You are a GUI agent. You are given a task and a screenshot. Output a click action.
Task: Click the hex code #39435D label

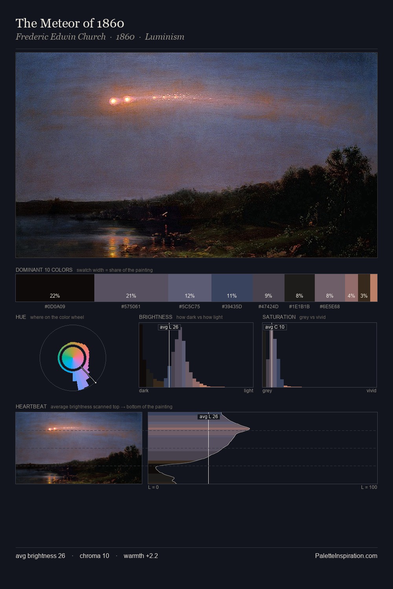click(x=232, y=306)
